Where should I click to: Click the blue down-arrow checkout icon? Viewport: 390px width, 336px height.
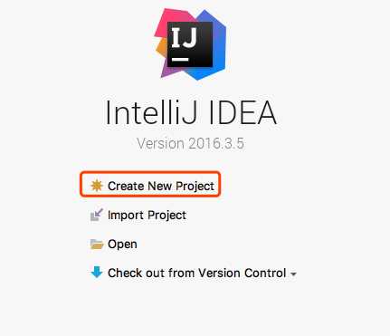[97, 272]
